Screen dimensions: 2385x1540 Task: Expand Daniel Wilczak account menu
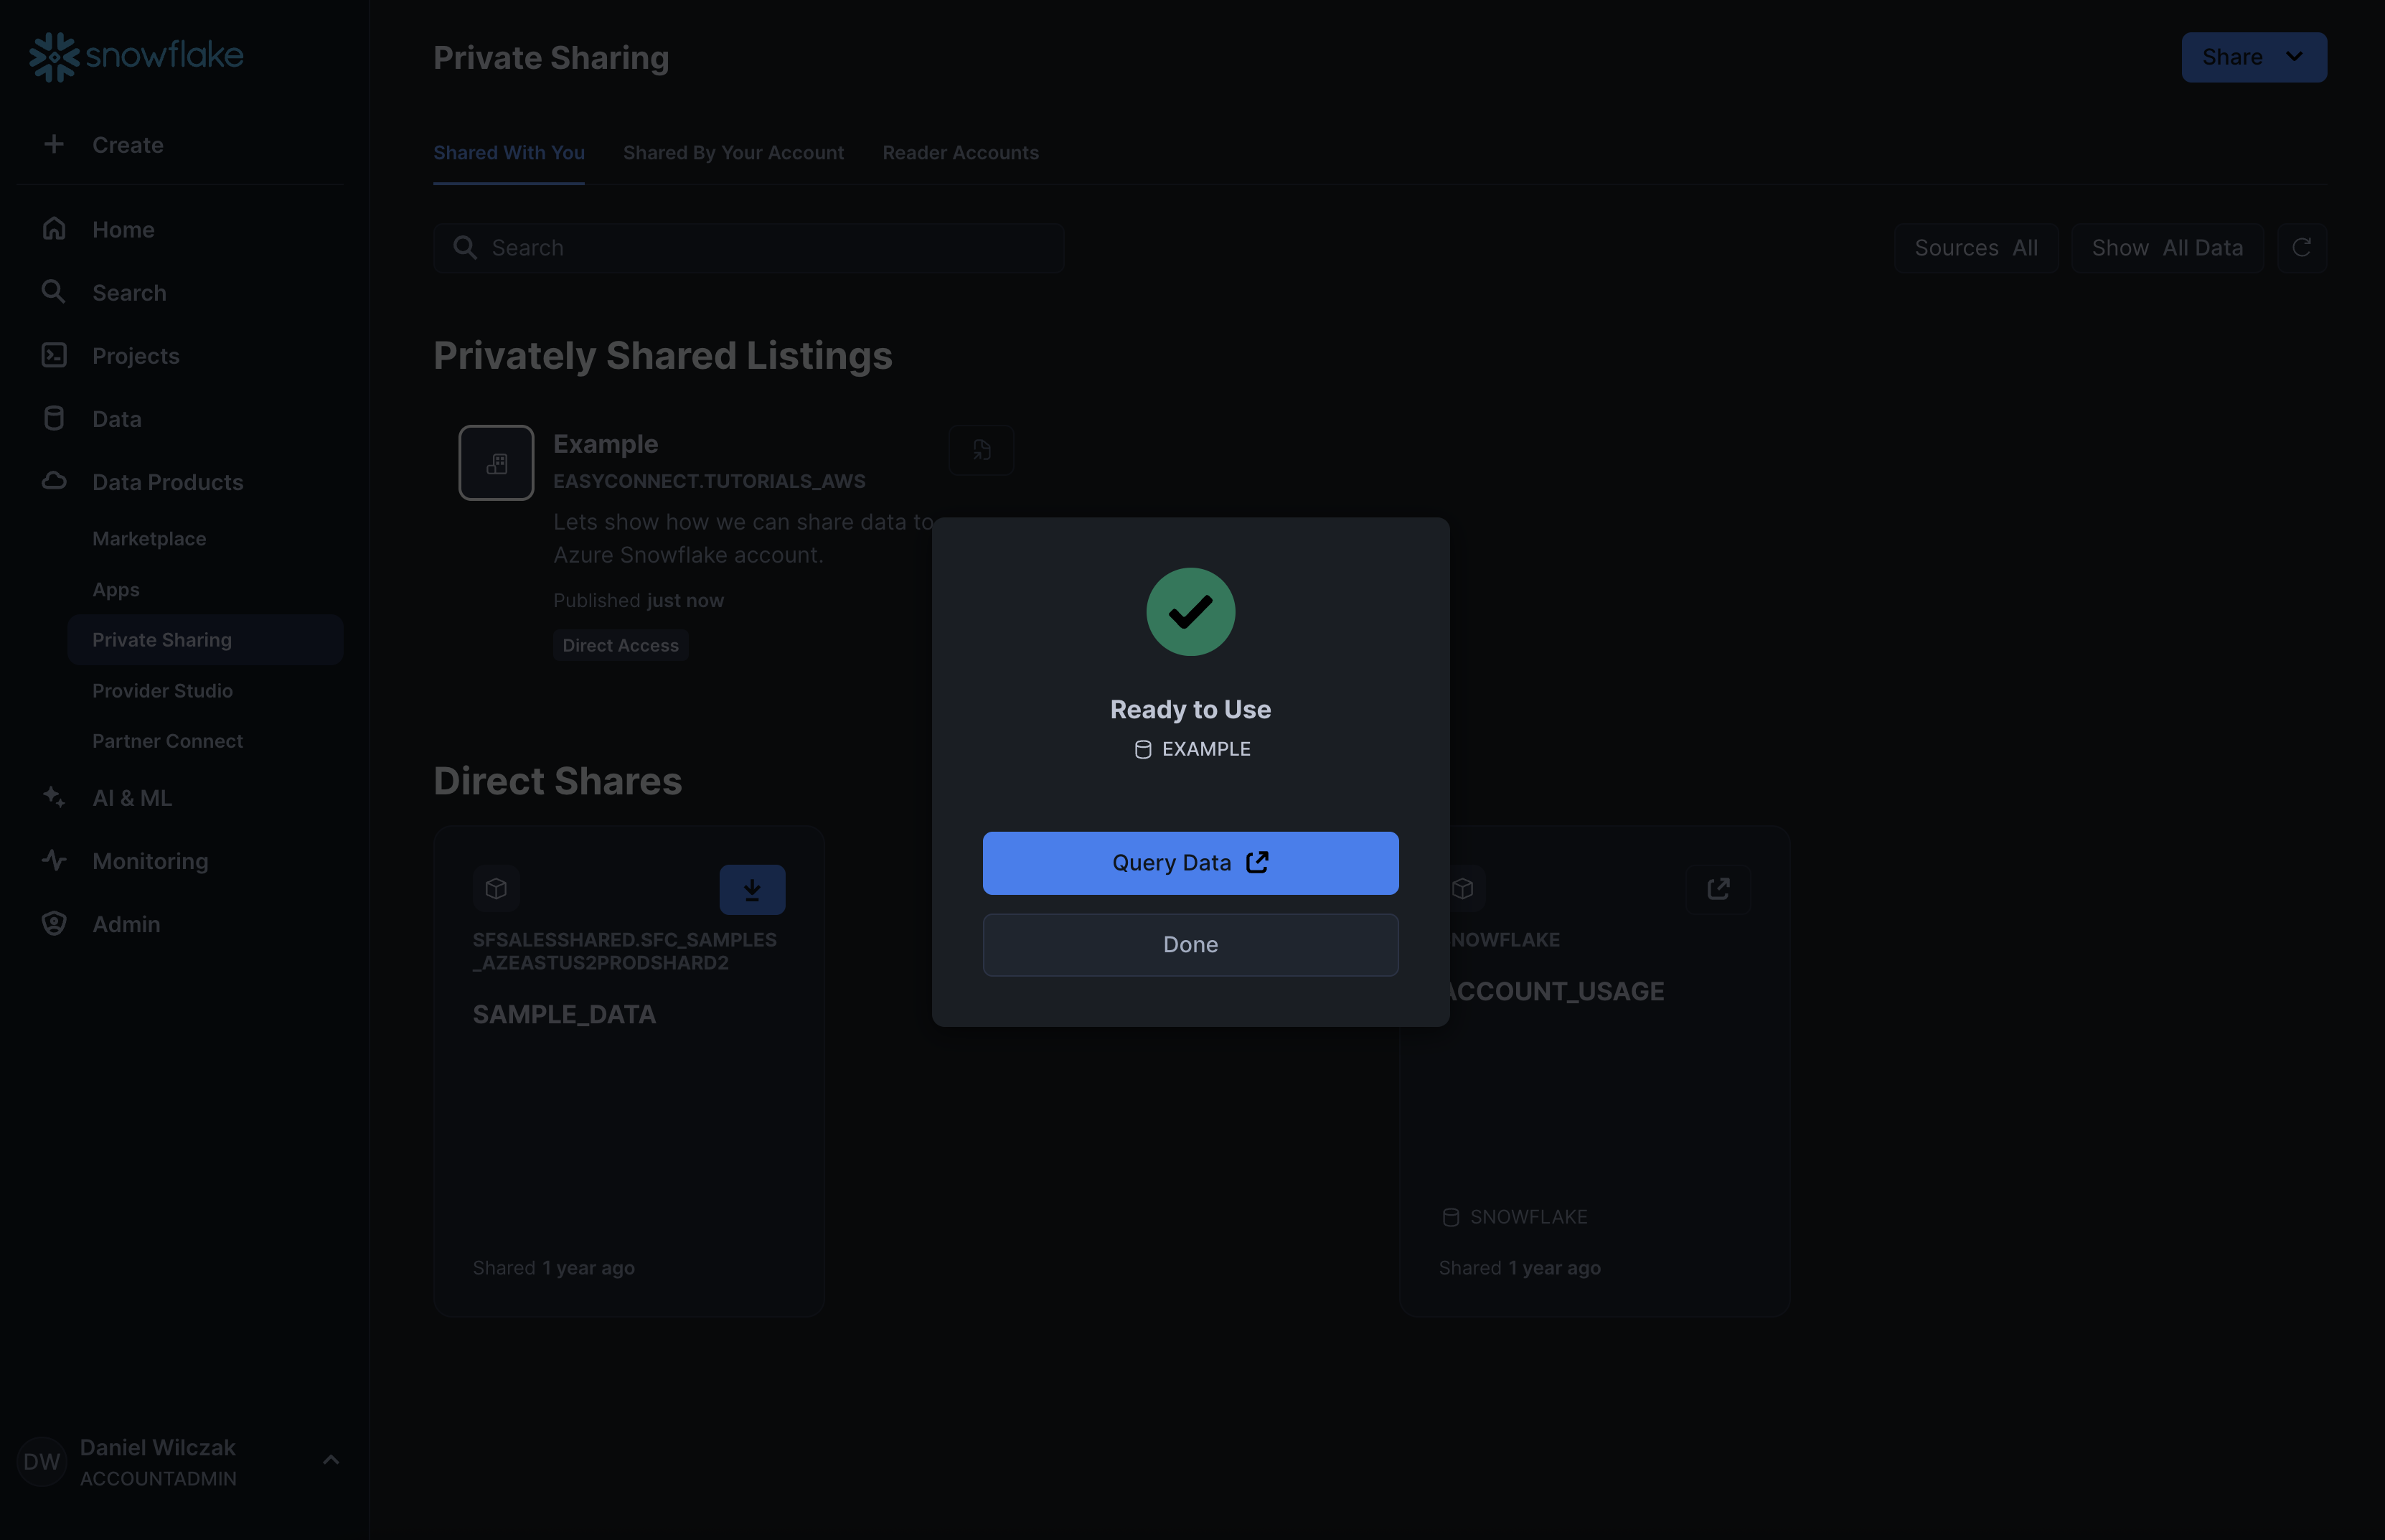330,1460
